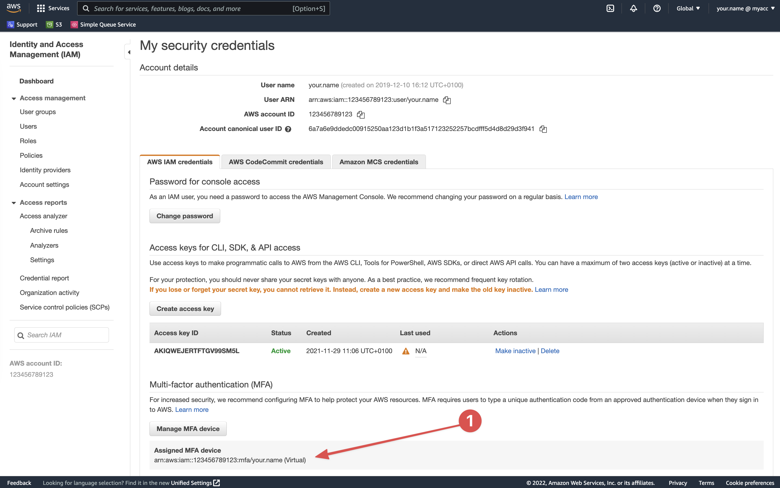Select the Credential report menu item
This screenshot has height=488, width=780.
click(44, 278)
